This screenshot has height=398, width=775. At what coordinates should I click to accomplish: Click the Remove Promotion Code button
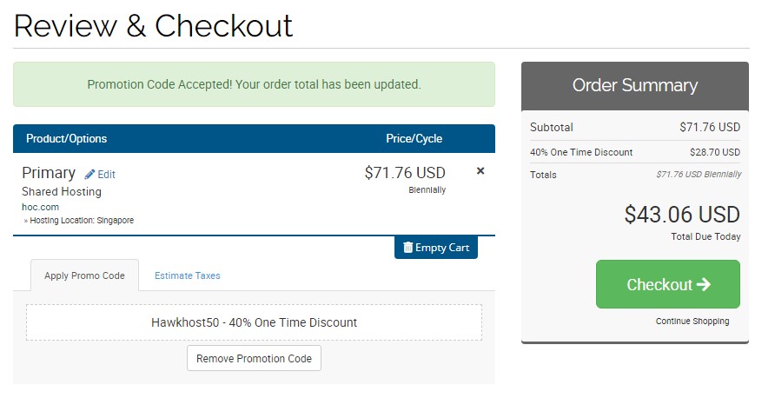[x=254, y=358]
